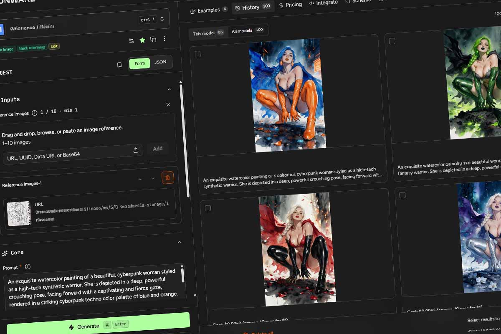Screen dimensions: 501x334
Task: Delete Reference Images-1 with trash icon
Action: [167, 177]
